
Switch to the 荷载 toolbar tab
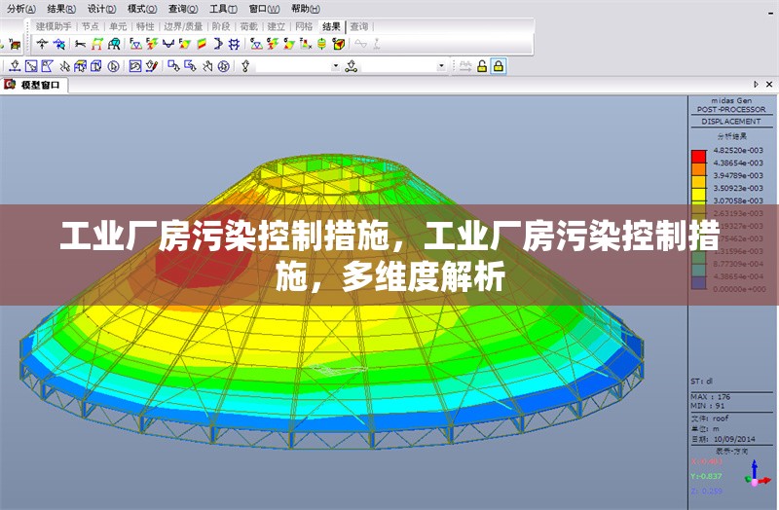(x=249, y=26)
